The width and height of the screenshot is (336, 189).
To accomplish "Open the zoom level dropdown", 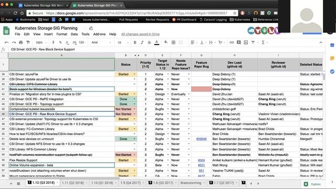I will [x=40, y=43].
